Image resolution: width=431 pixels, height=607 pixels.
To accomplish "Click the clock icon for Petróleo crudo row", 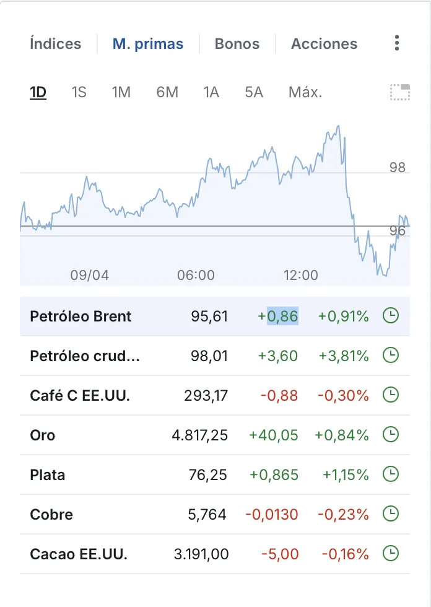I will (391, 356).
